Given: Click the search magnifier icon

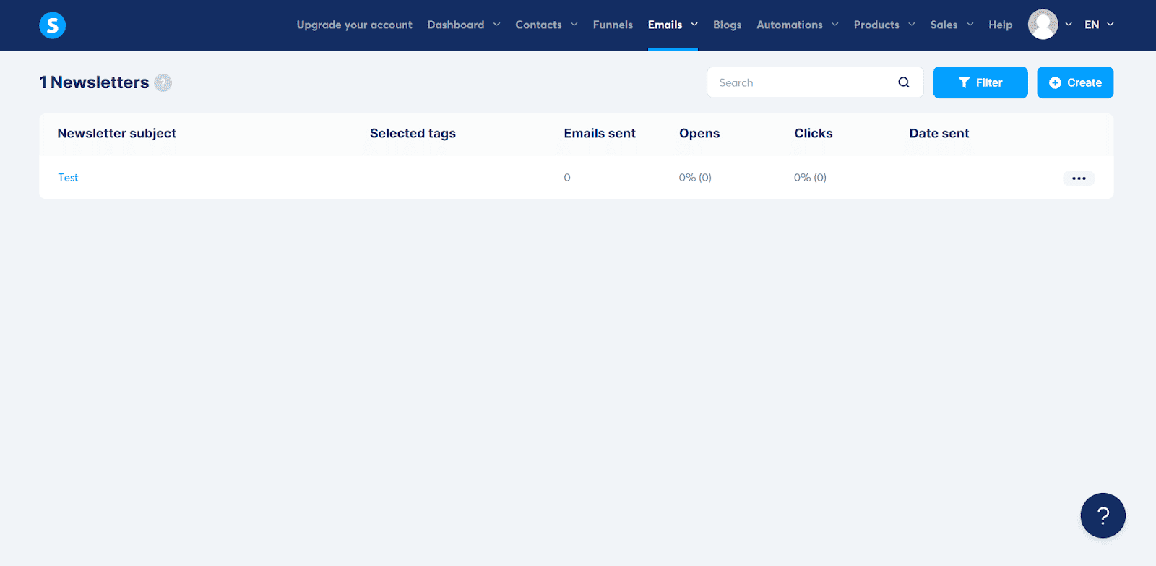Looking at the screenshot, I should tap(903, 82).
